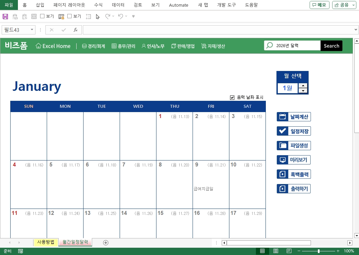Click the macro recording icon in status bar
The width and height of the screenshot is (359, 255).
(x=21, y=251)
